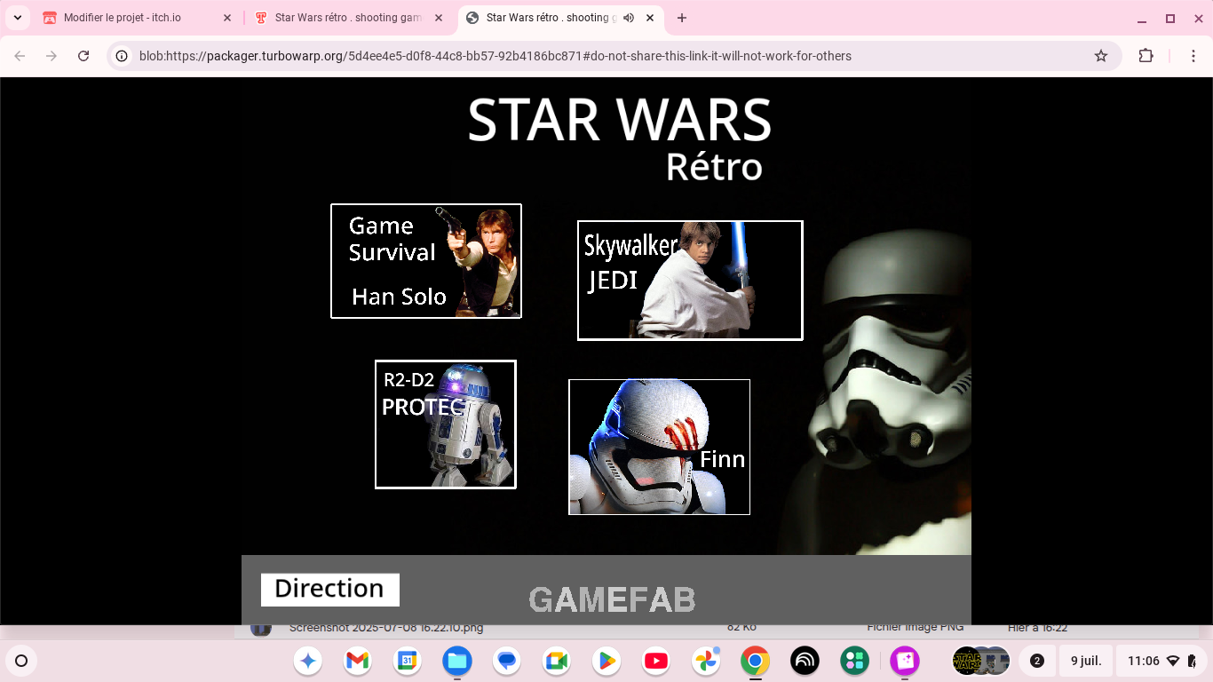Screen dimensions: 1213x682
Task: Open the Gemini sparkle app on the shelf
Action: click(x=308, y=661)
